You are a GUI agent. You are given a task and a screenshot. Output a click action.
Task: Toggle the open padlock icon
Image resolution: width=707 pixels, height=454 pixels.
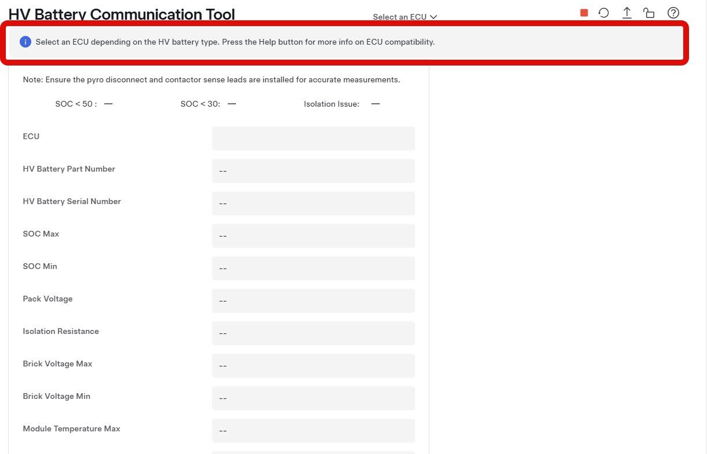(649, 13)
